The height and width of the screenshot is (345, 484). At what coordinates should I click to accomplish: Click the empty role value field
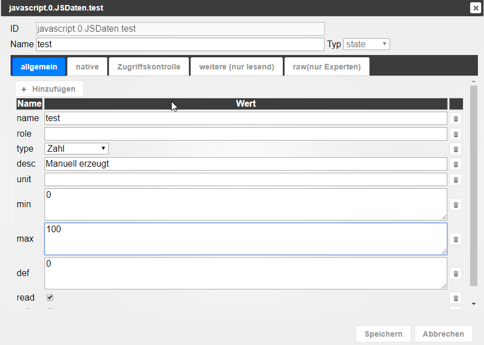[246, 134]
